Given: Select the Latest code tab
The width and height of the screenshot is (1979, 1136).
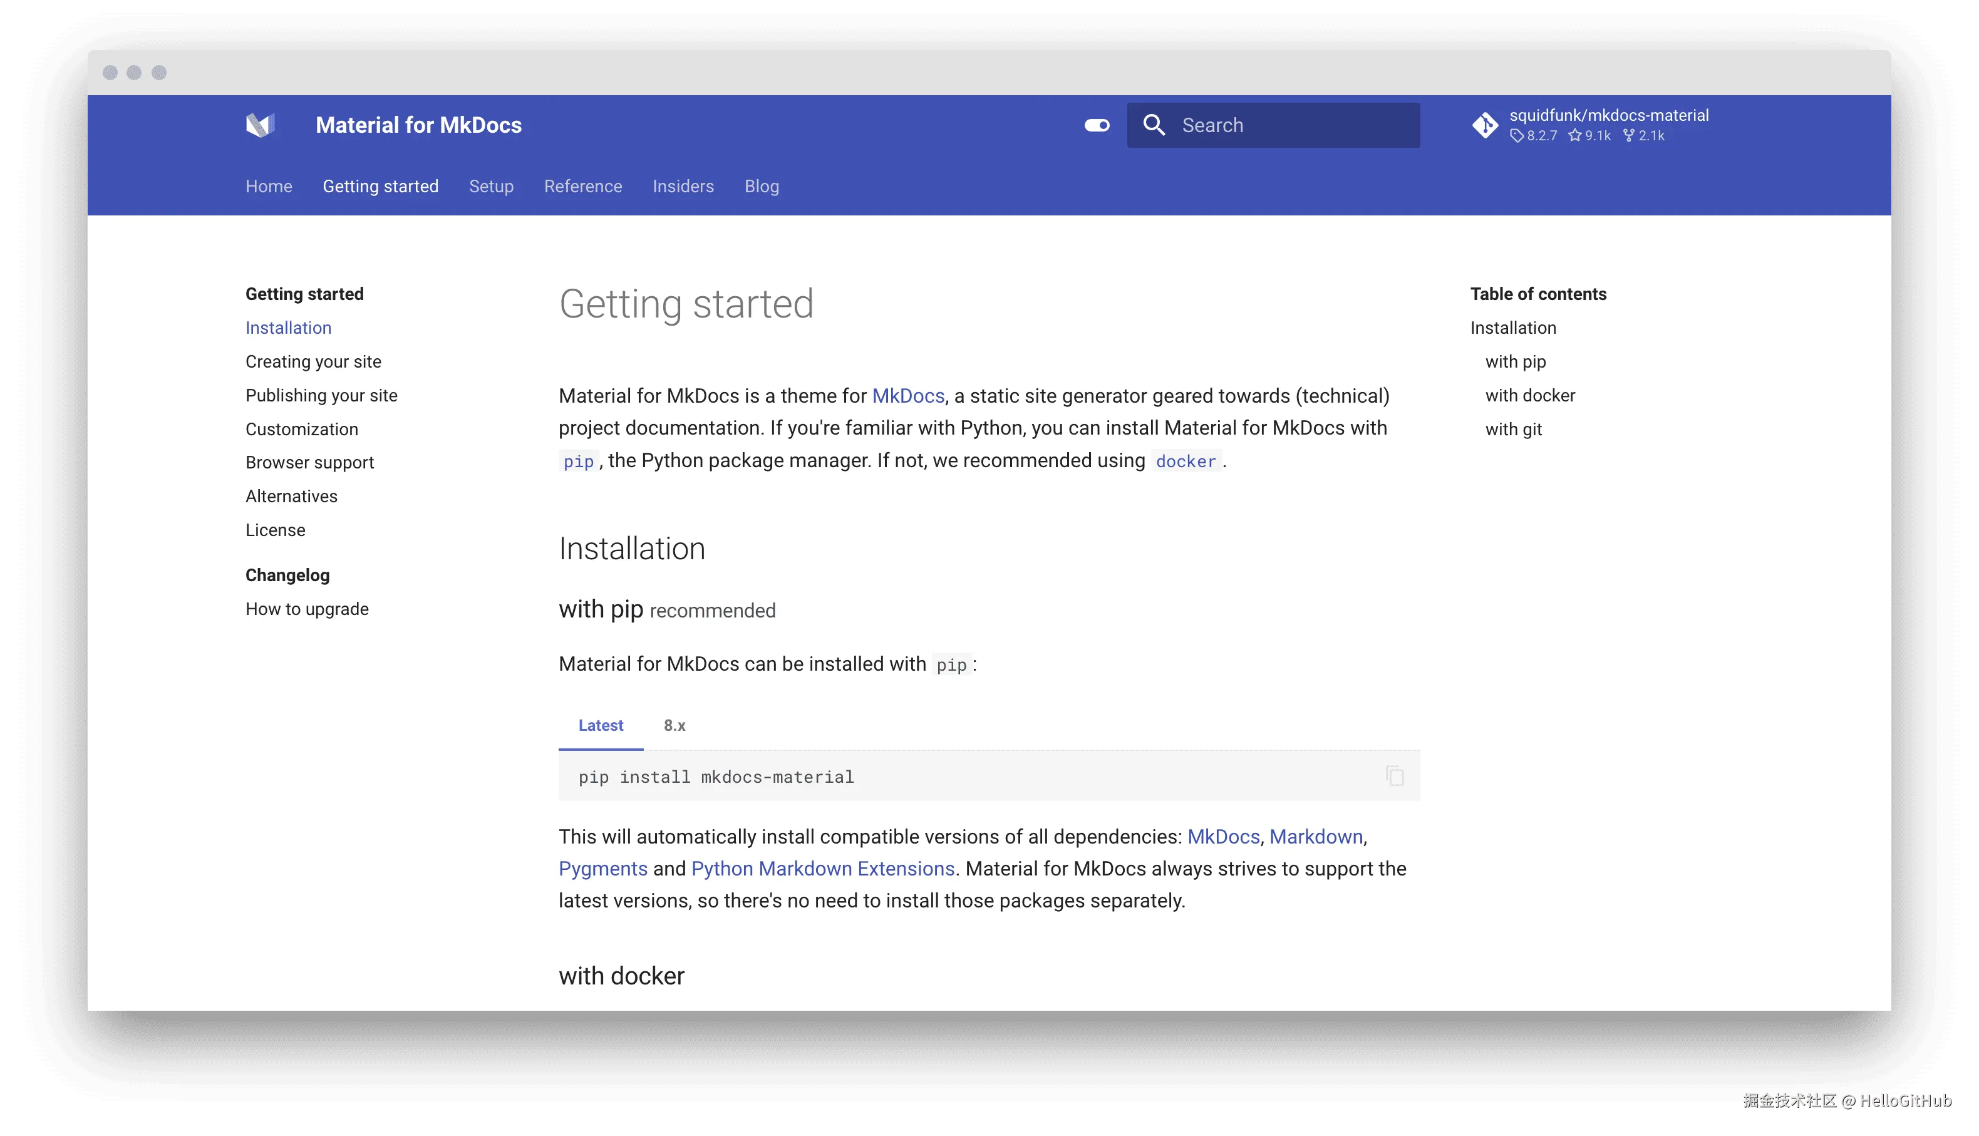Looking at the screenshot, I should tap(600, 726).
